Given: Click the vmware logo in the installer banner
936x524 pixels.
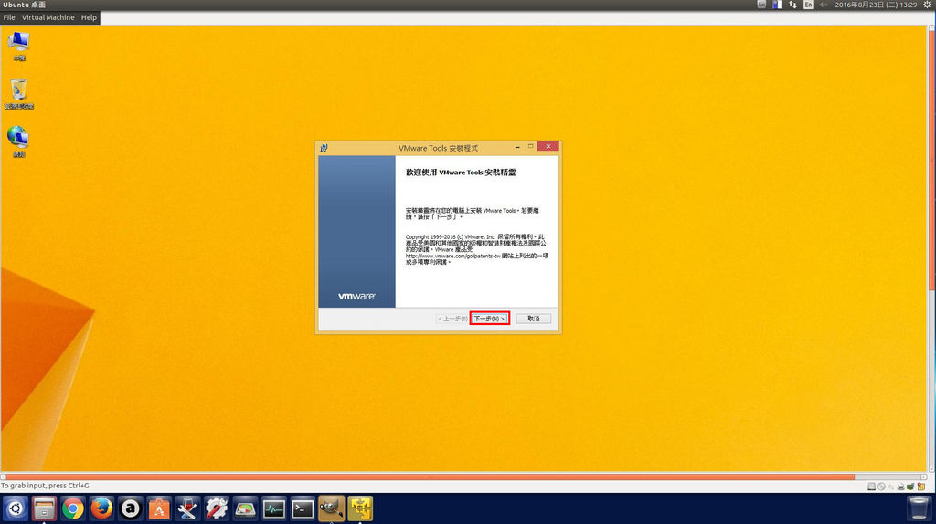Looking at the screenshot, I should [356, 297].
